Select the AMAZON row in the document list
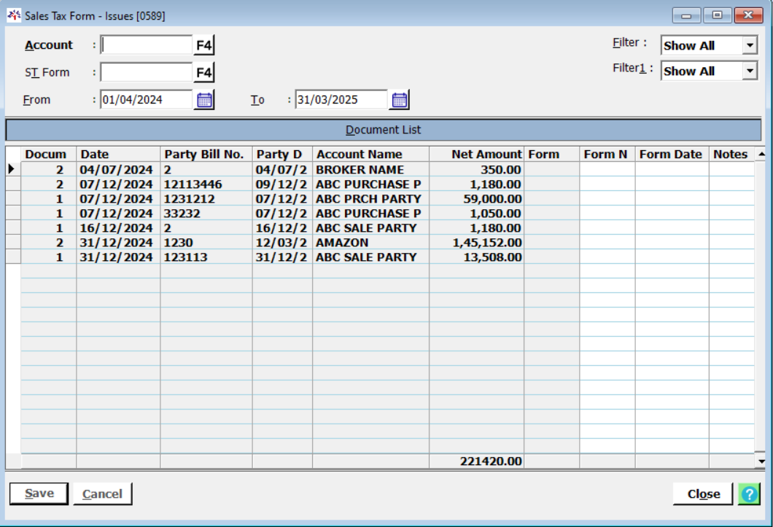 click(x=342, y=243)
